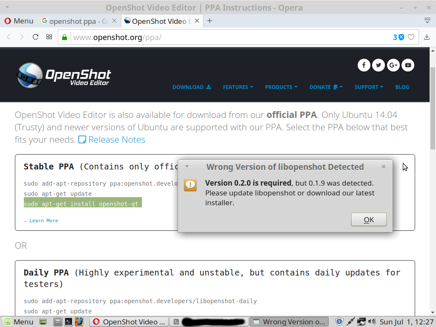Switch to the openshot ppa Google tab
This screenshot has width=436, height=327.
pyautogui.click(x=75, y=21)
